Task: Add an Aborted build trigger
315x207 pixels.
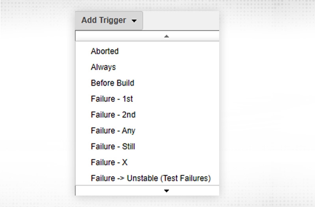Action: [x=104, y=51]
